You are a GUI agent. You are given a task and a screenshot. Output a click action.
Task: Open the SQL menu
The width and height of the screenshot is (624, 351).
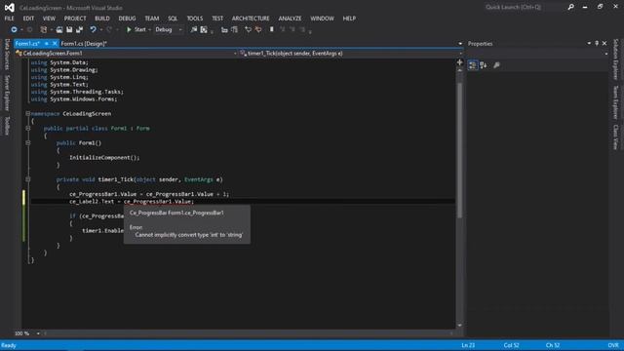[173, 19]
